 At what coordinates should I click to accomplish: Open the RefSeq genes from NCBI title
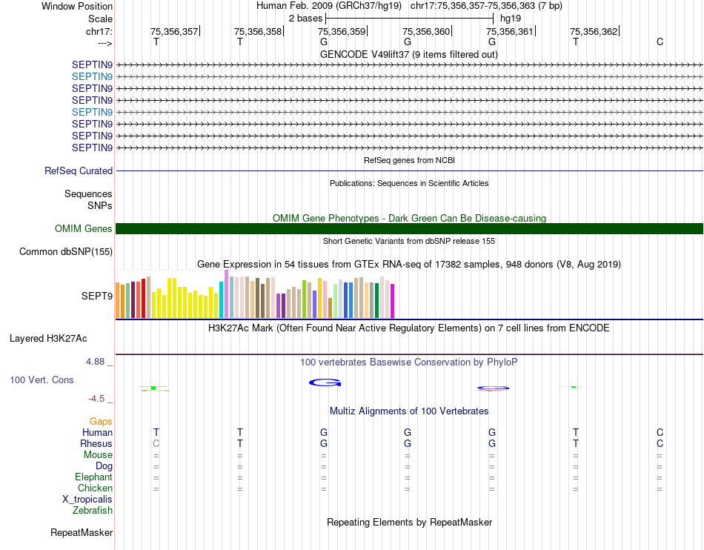click(x=409, y=160)
